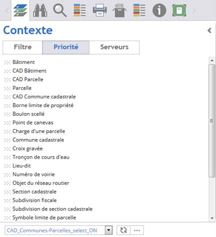Open the layers context icon
Screen dimensions: 216x237
20,10
